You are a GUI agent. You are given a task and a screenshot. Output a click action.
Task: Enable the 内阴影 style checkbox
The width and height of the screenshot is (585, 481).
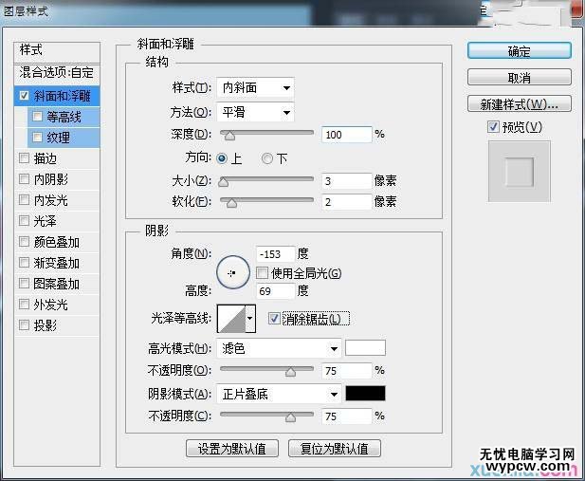click(x=24, y=179)
